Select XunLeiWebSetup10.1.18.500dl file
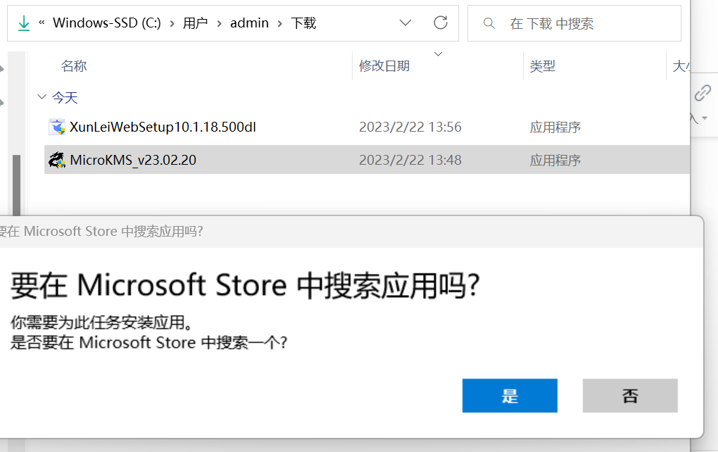The height and width of the screenshot is (452, 718). [x=163, y=127]
